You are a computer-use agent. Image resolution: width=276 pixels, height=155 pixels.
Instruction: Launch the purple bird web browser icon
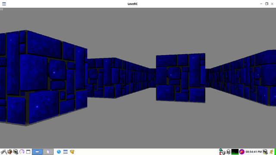[x=22, y=152]
